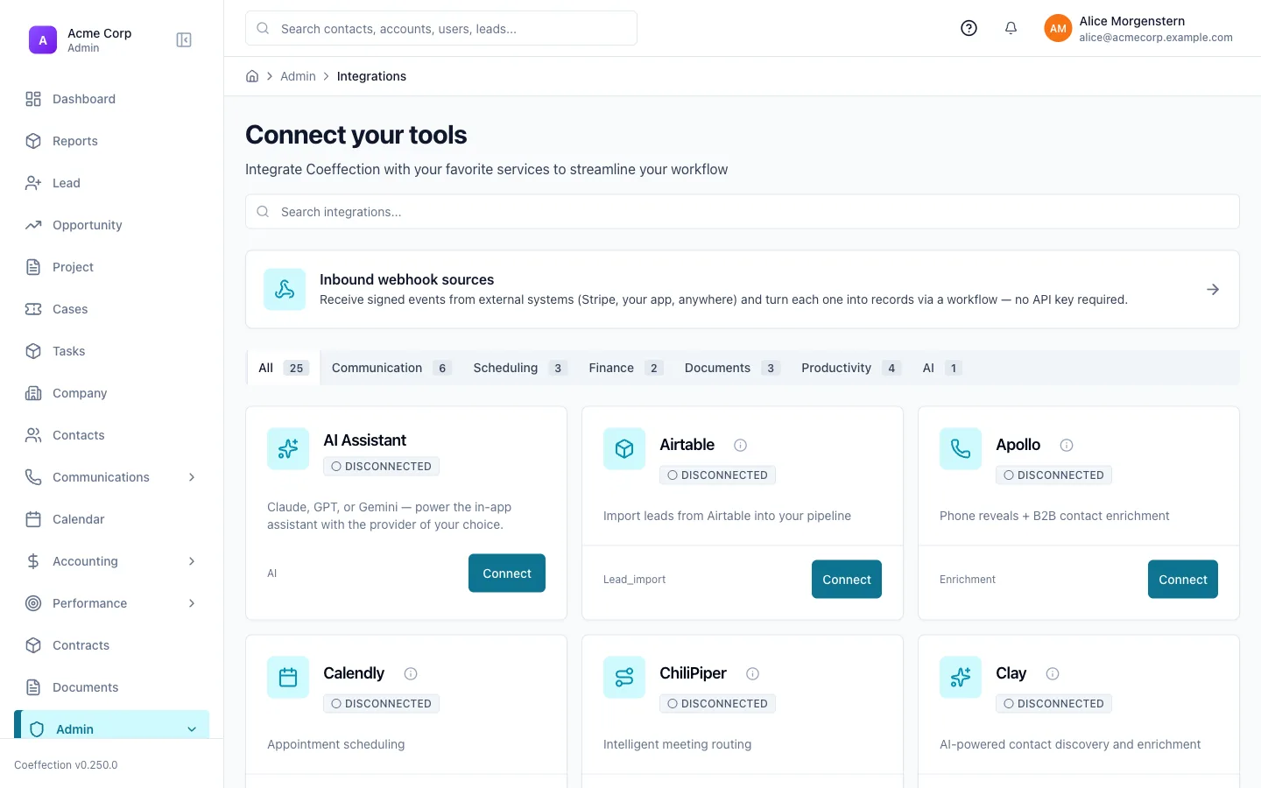Click the Company building icon
The height and width of the screenshot is (788, 1261).
point(33,393)
